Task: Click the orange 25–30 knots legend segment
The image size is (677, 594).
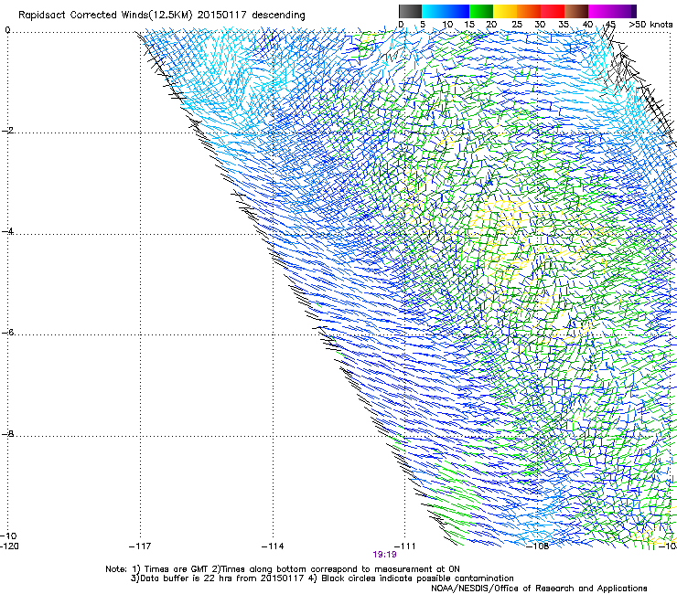Action: [x=529, y=11]
